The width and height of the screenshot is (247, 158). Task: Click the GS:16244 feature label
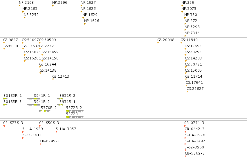pos(48,64)
